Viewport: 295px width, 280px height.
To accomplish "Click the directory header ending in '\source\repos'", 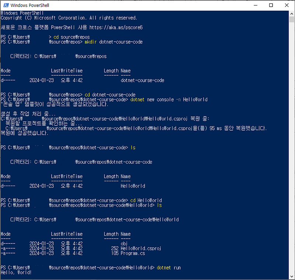I will (58, 56).
